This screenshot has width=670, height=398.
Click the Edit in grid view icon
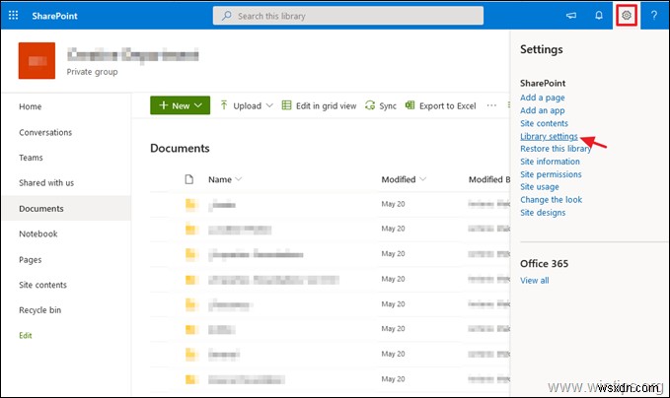point(286,105)
